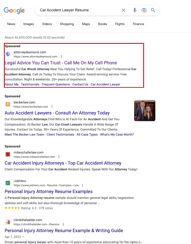
Task: Click the mikeschaferlaw.com site name
Action: click(x=29, y=152)
